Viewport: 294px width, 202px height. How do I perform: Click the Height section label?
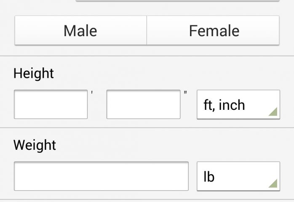tap(34, 73)
